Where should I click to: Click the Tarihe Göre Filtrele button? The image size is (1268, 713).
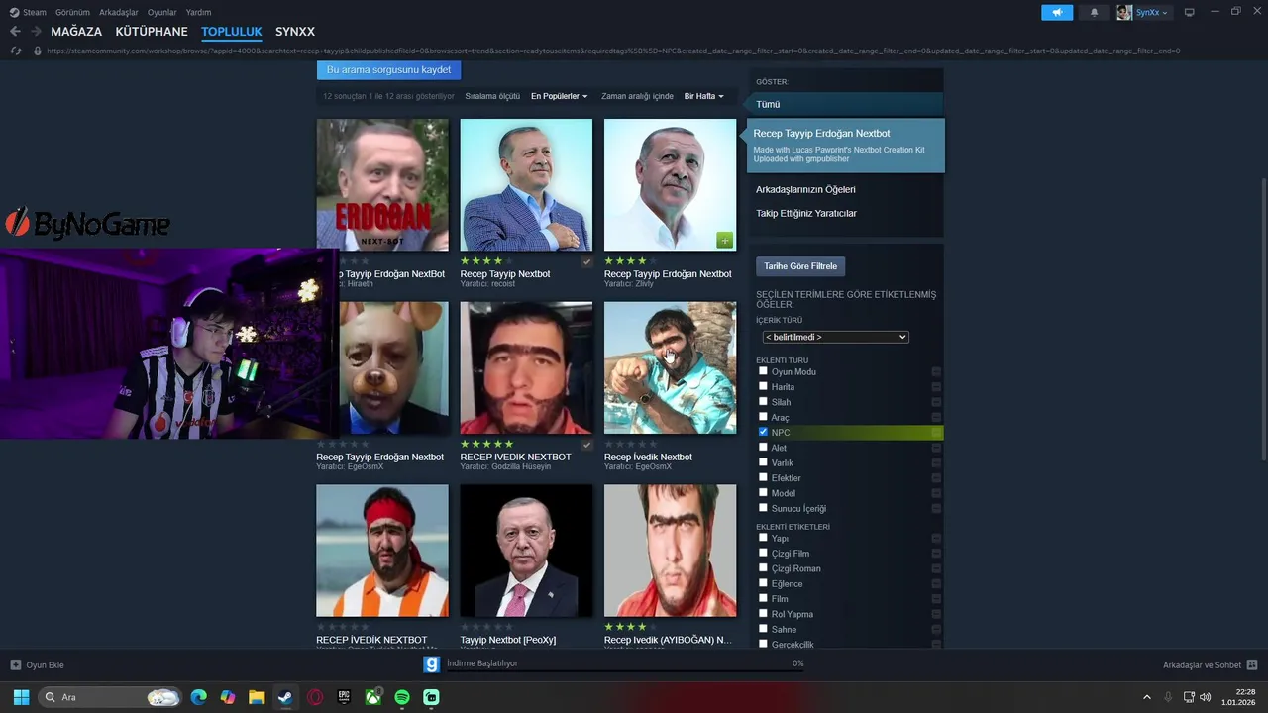tap(800, 266)
